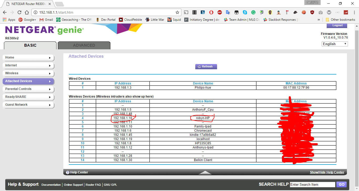
Task: Click the HP335C85 device name
Action: (203, 143)
